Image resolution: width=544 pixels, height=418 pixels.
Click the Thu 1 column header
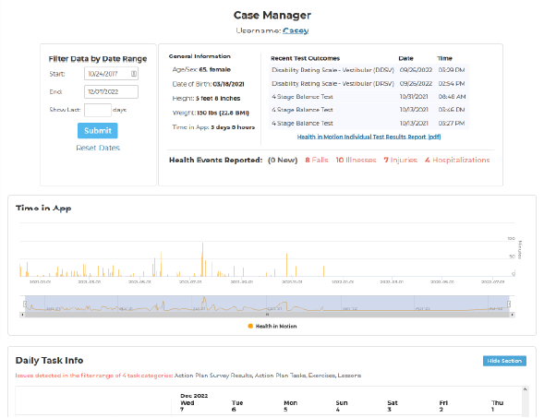point(497,406)
